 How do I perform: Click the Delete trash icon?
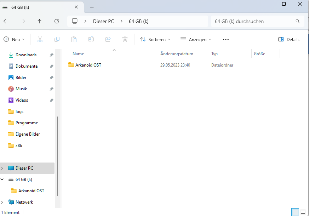tap(125, 39)
